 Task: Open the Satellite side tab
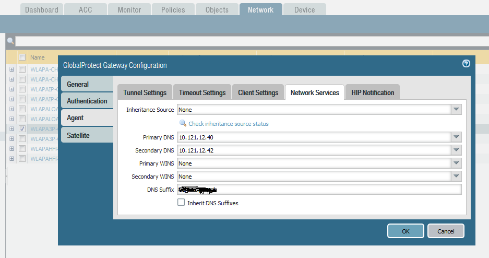click(x=87, y=135)
